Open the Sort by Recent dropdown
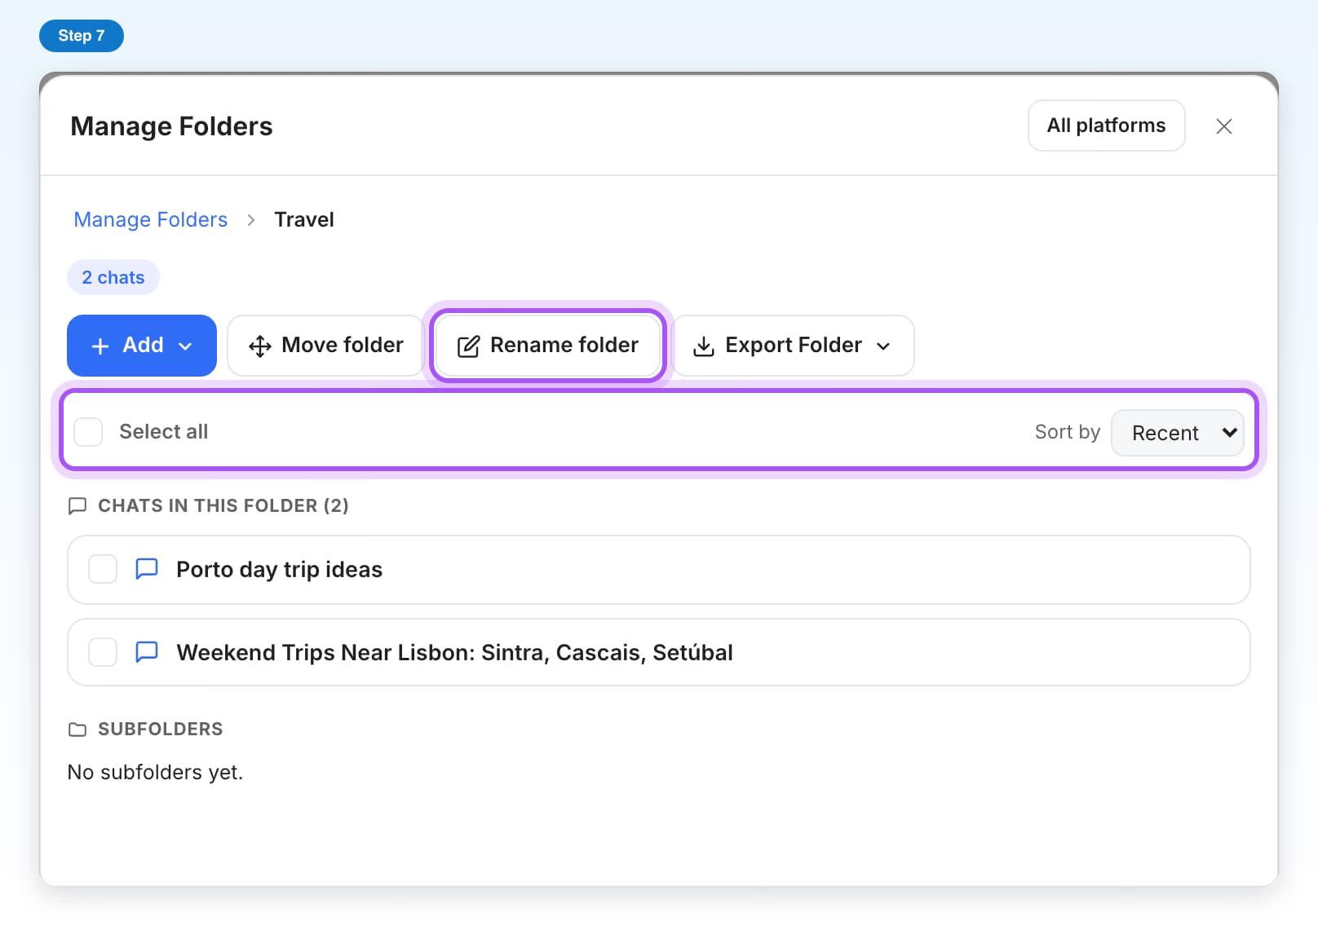The height and width of the screenshot is (926, 1318). tap(1177, 433)
